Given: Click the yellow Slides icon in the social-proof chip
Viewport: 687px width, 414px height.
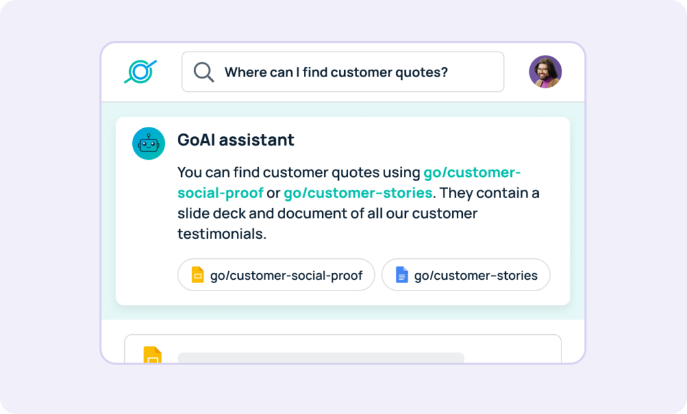Looking at the screenshot, I should pyautogui.click(x=198, y=274).
